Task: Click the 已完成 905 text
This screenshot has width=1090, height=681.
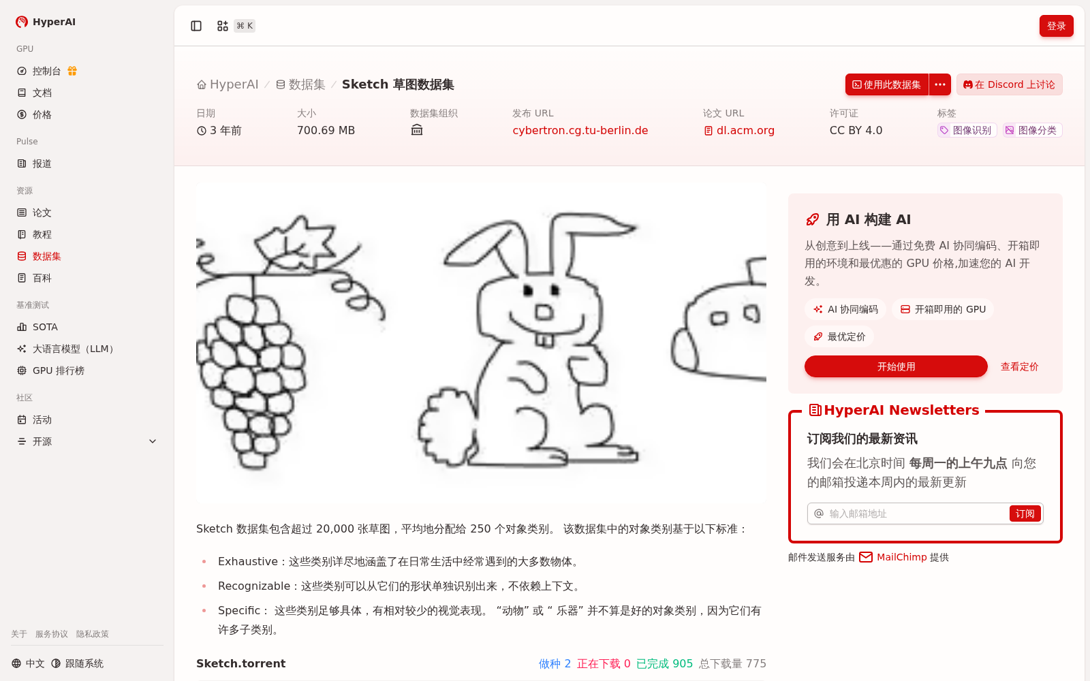Action: coord(664,663)
